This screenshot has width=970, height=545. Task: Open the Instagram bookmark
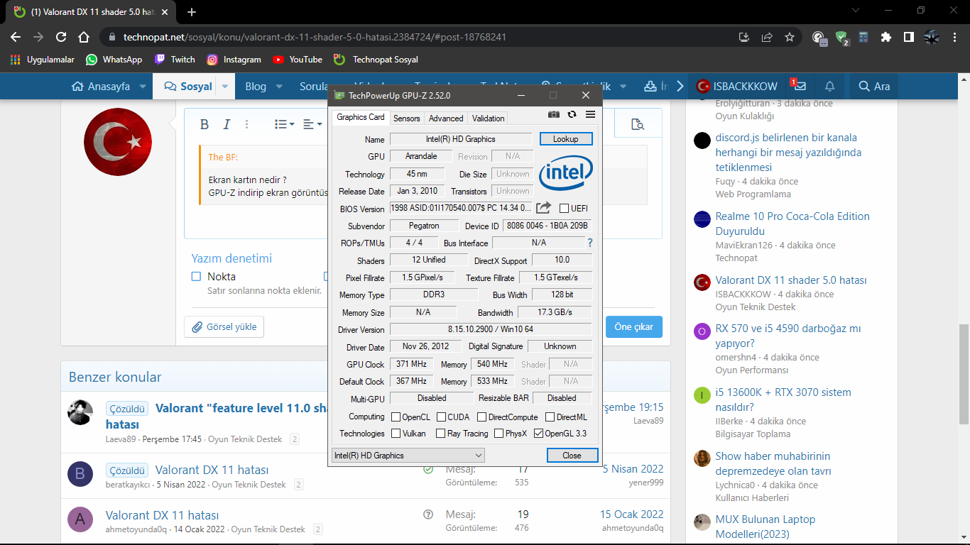(x=234, y=60)
